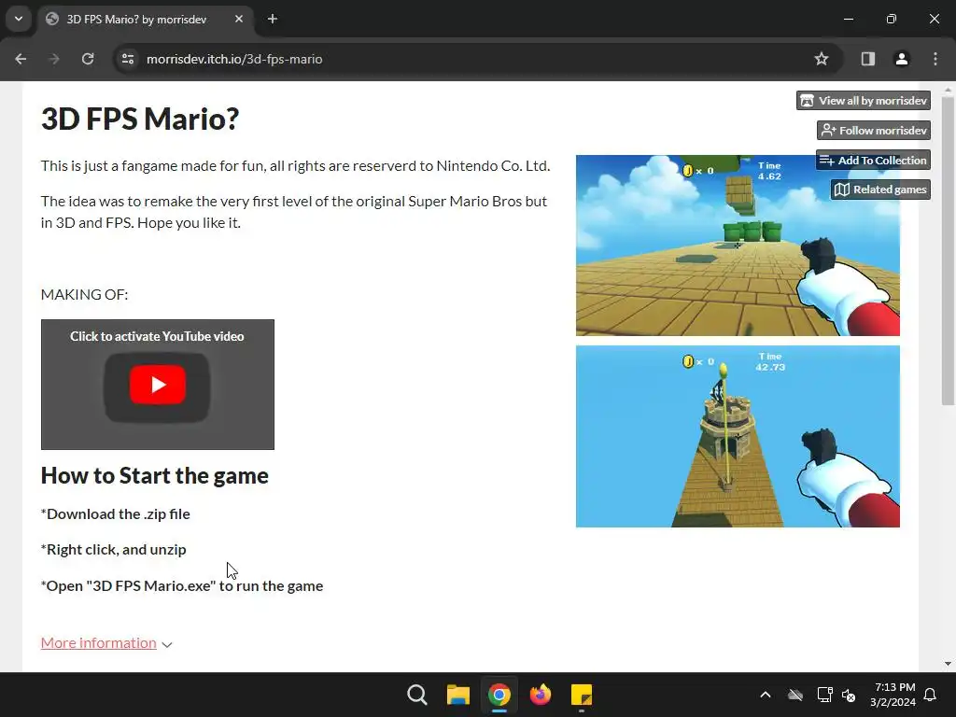Follow morrisdev

coord(874,131)
